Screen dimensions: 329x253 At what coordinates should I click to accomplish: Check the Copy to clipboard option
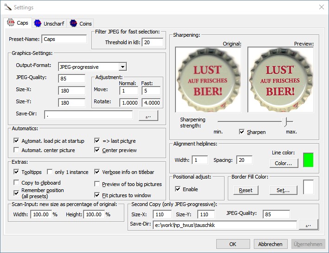click(17, 183)
